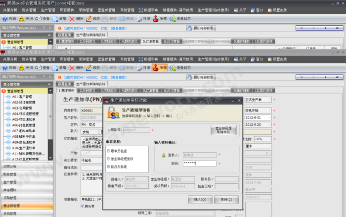Screen dimensions: 346x217
Task: Click the 确认(O) button in the dialog
Action: point(200,199)
